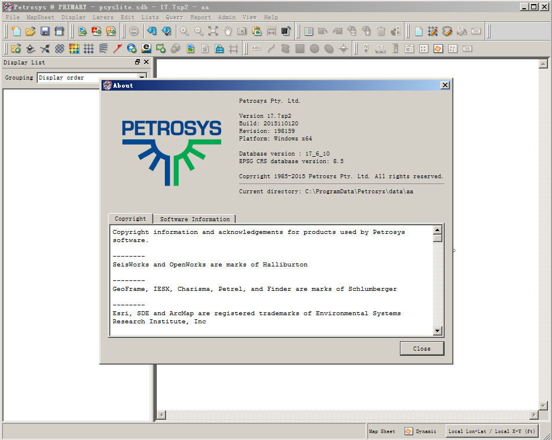Click the contour lines icon

[x=103, y=49]
